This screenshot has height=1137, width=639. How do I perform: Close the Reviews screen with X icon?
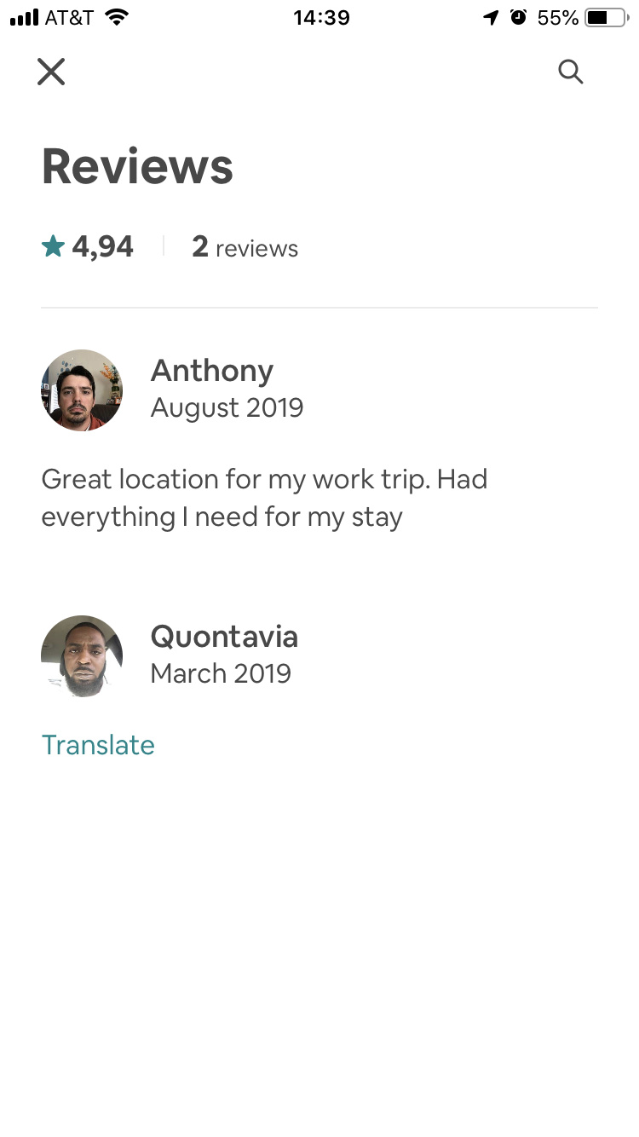tap(51, 72)
